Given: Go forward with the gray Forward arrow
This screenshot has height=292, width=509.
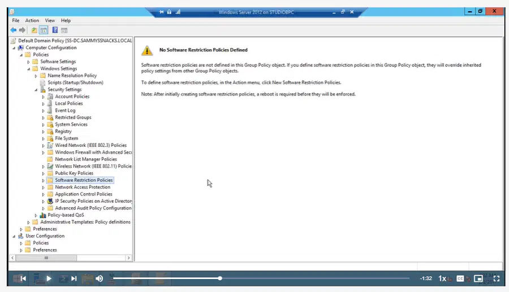Looking at the screenshot, I should click(x=22, y=30).
